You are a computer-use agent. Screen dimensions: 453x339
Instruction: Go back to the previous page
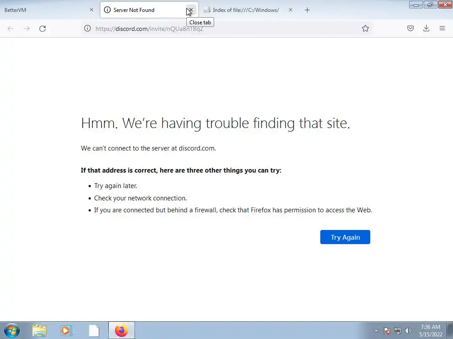point(11,28)
